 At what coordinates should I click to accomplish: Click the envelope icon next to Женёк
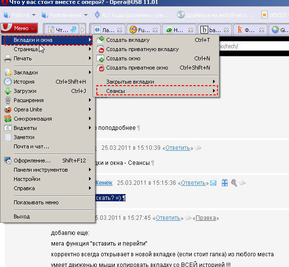pyautogui.click(x=213, y=183)
